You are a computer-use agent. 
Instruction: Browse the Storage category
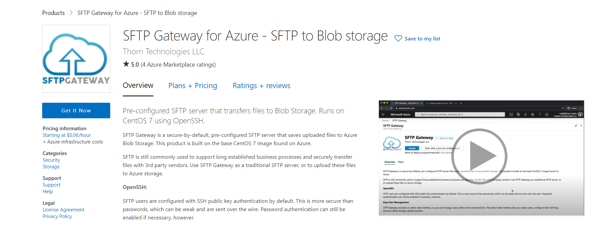pyautogui.click(x=51, y=167)
